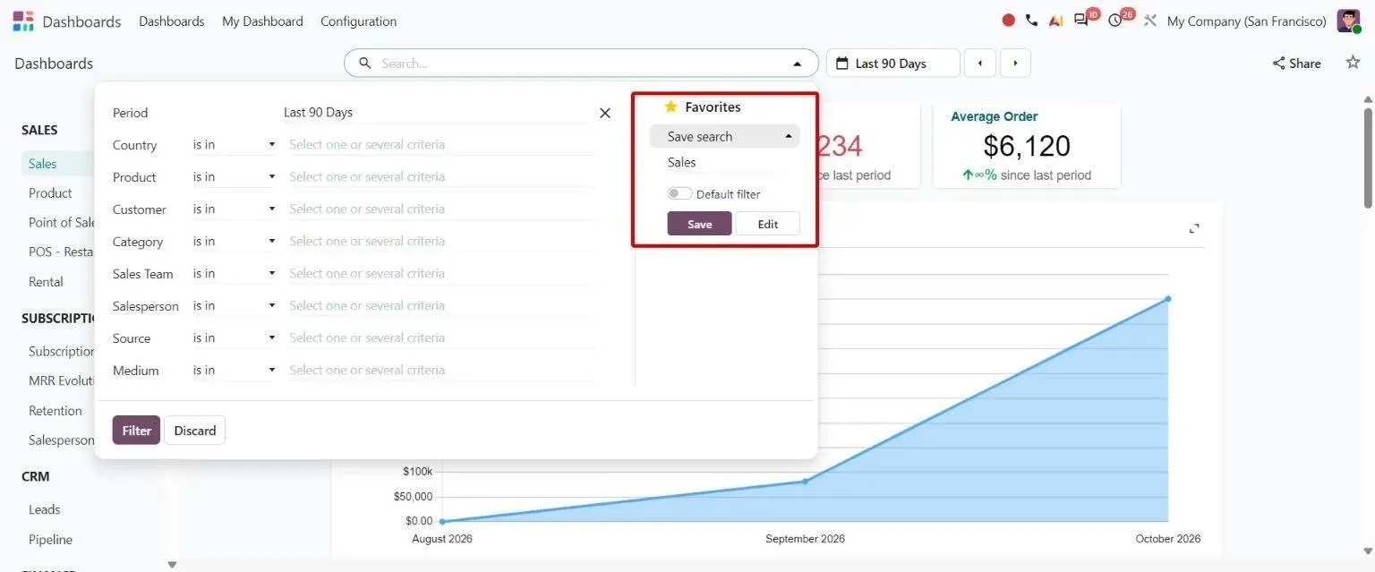Open Product operator 'is in' dropdown
The height and width of the screenshot is (572, 1375).
(235, 176)
